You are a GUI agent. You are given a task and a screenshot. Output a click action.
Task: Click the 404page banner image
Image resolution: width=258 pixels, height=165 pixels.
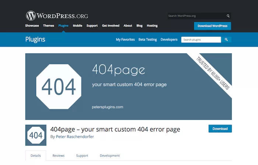pyautogui.click(x=129, y=87)
